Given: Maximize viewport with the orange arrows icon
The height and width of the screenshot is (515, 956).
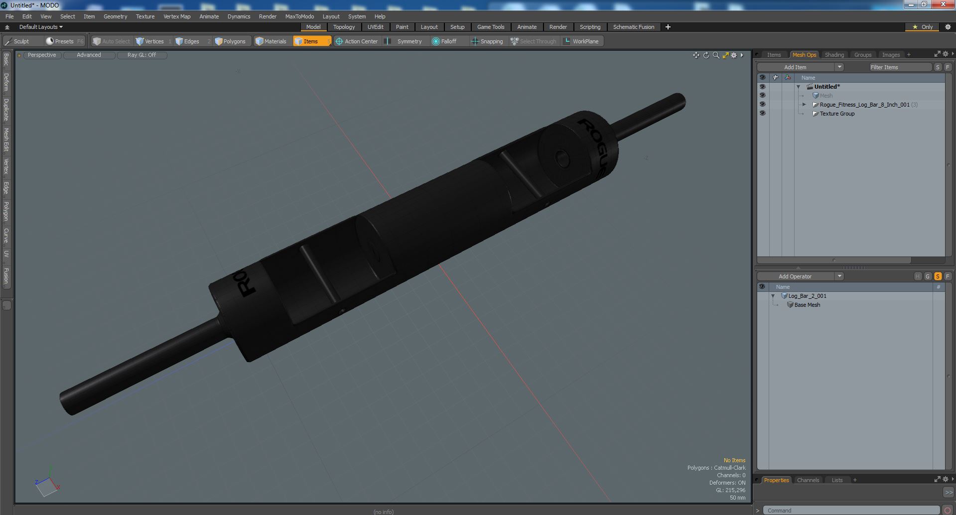Looking at the screenshot, I should [x=725, y=55].
